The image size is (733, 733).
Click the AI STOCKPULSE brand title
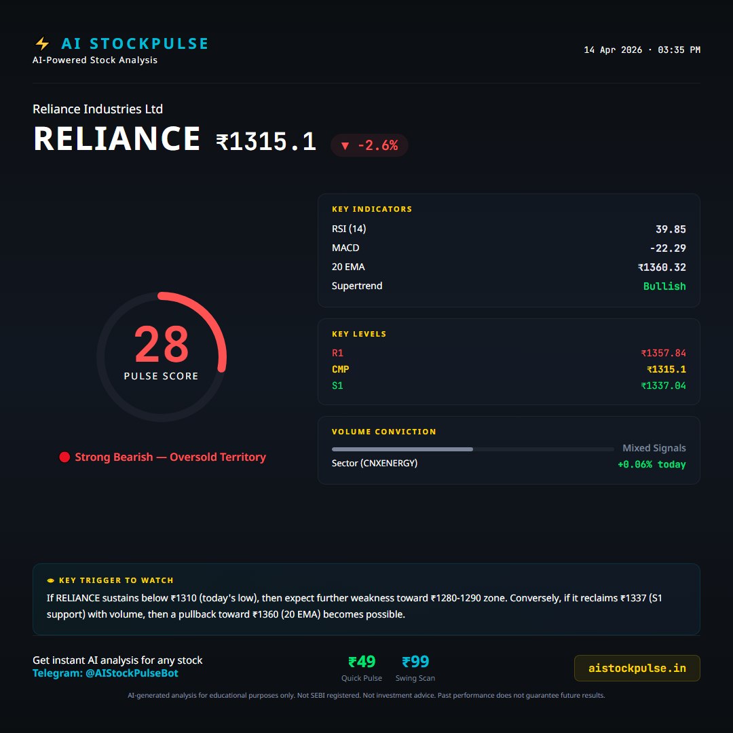[134, 43]
